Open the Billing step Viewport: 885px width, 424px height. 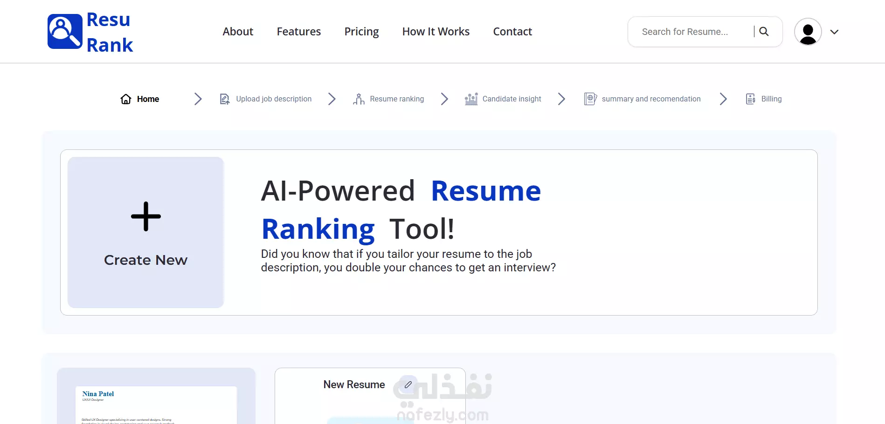coord(771,99)
